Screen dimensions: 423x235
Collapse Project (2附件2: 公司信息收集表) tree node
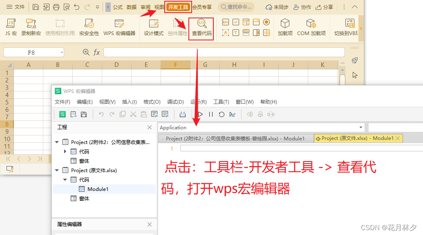click(x=57, y=142)
